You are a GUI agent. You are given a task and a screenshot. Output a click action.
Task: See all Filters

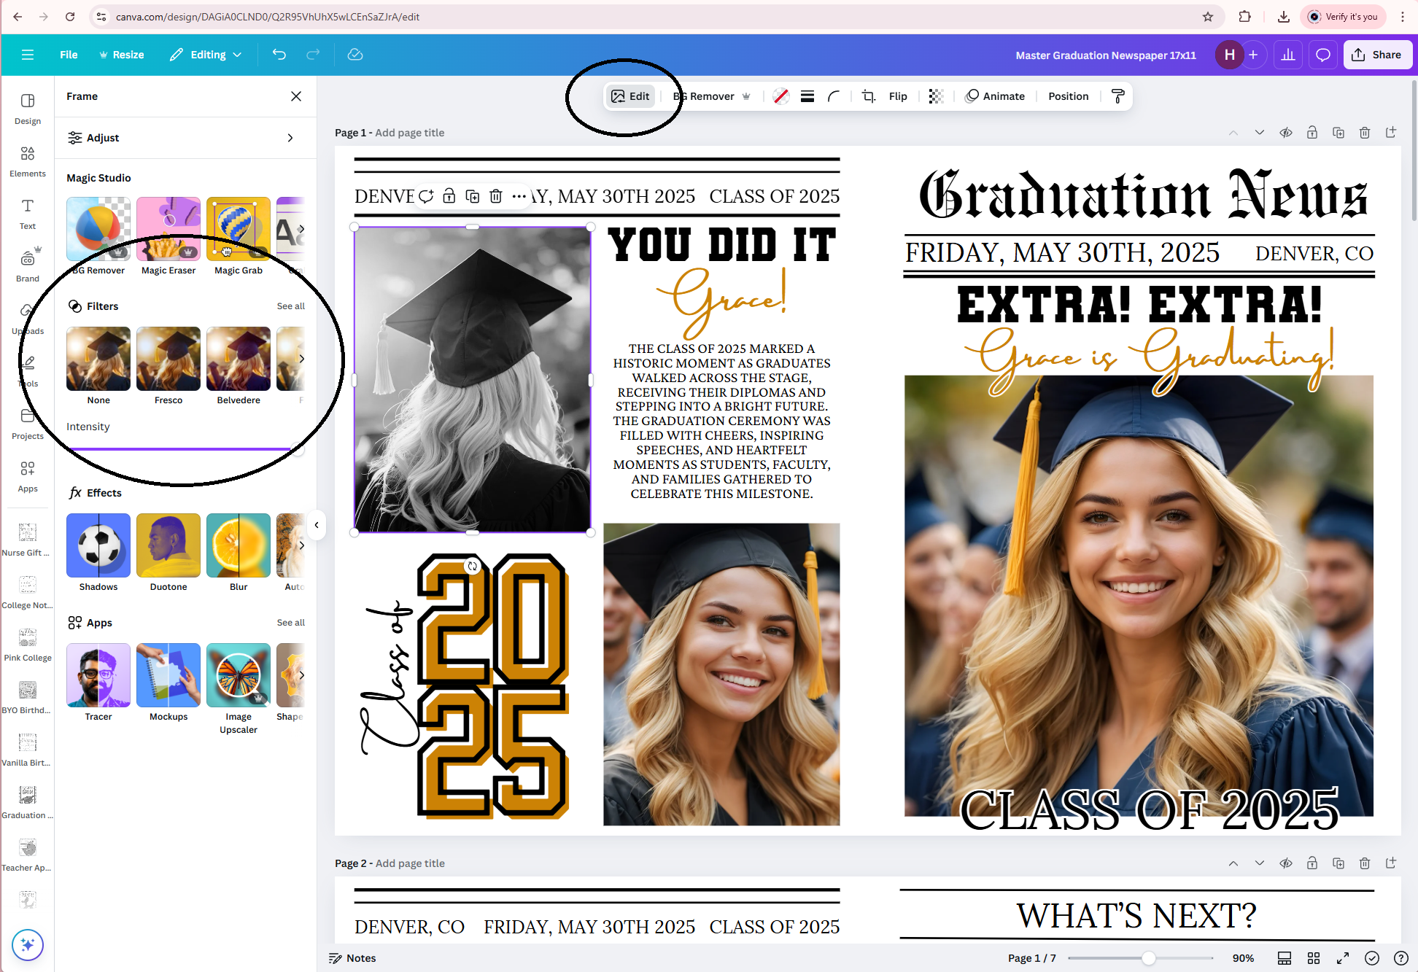coord(290,306)
